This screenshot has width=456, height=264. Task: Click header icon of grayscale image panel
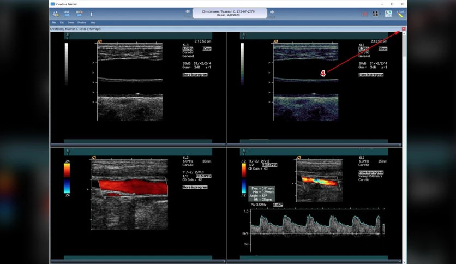coord(68,35)
